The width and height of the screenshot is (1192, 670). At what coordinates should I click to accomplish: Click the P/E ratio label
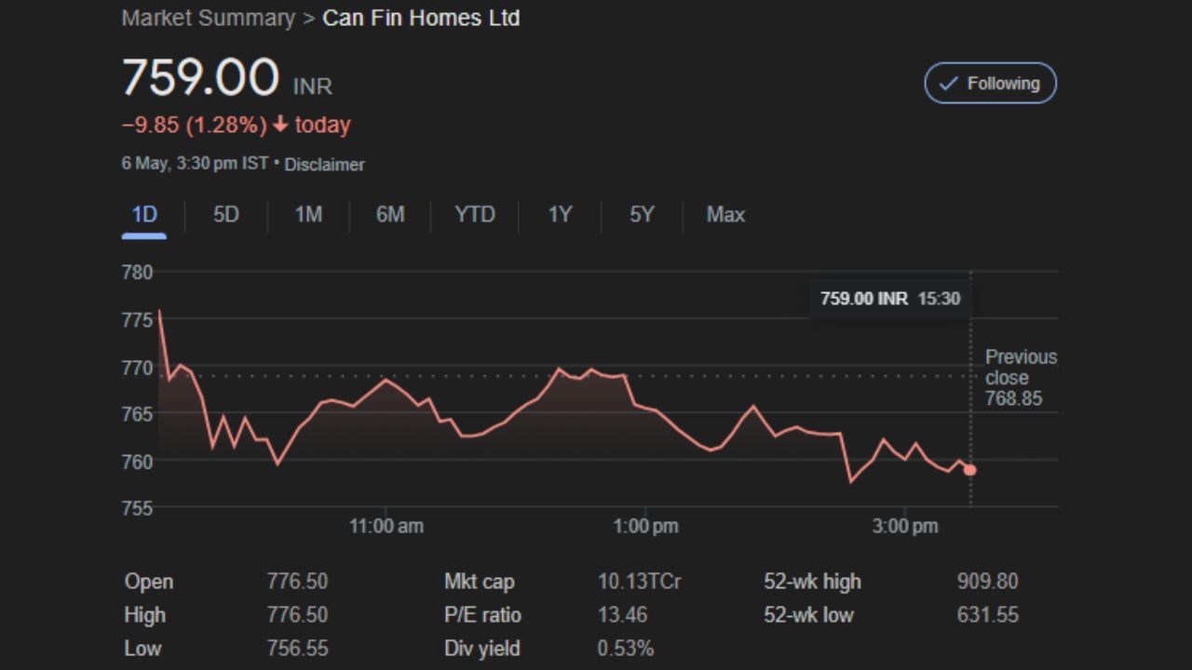482,615
